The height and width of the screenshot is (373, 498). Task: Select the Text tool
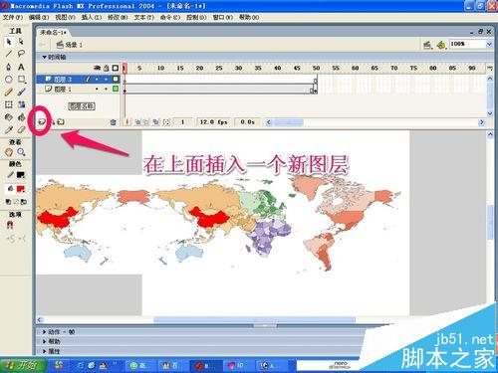[21, 67]
